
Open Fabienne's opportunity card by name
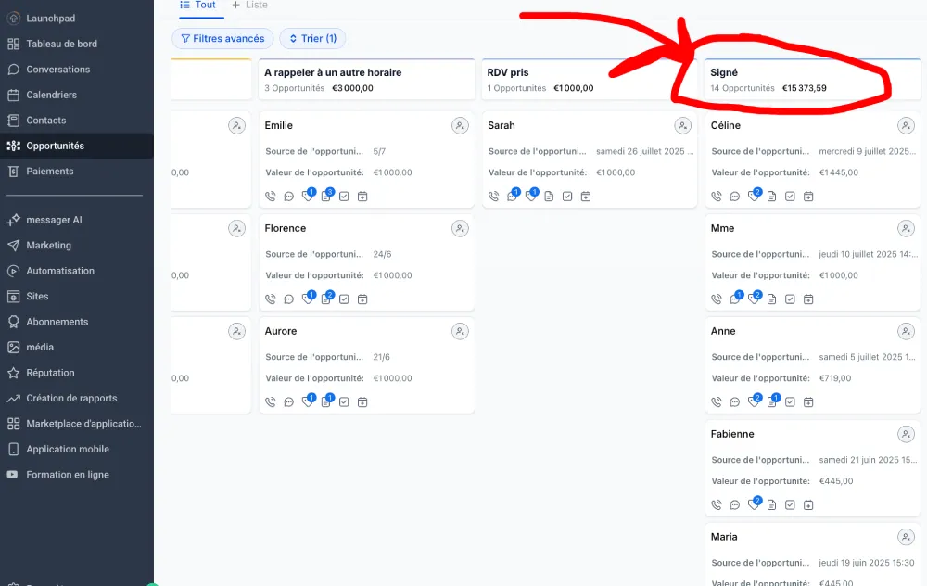pyautogui.click(x=732, y=434)
